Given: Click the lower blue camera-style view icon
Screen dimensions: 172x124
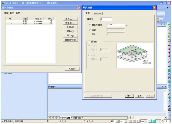Looking at the screenshot, I should (x=169, y=110).
